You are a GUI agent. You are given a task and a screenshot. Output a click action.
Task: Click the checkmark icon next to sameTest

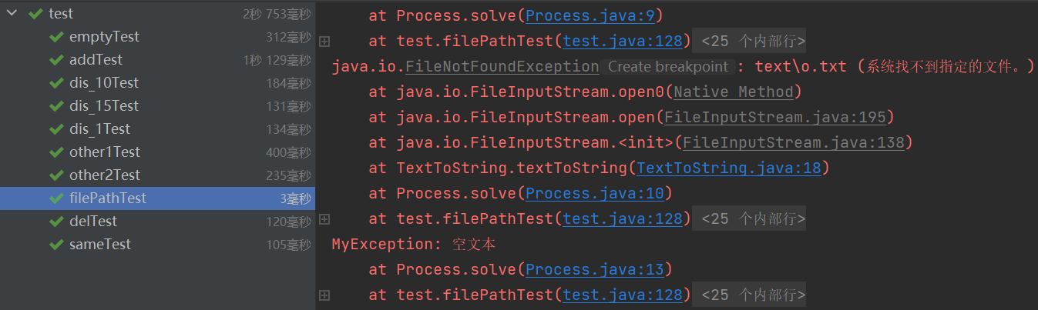tap(55, 245)
